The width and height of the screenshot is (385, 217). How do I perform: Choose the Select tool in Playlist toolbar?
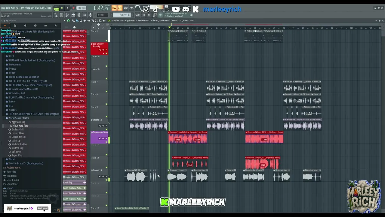click(96, 20)
